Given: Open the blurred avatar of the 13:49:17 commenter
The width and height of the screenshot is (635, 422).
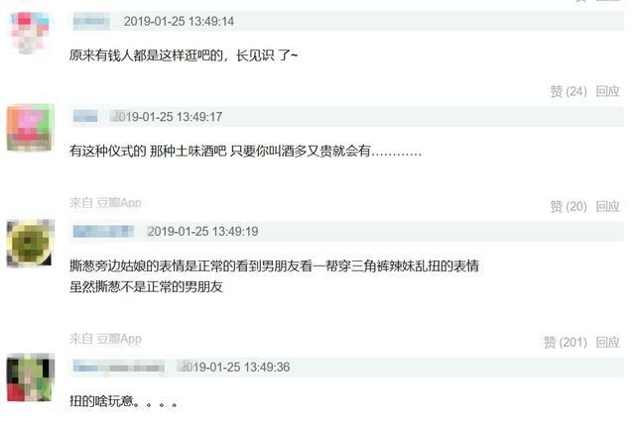Looking at the screenshot, I should [x=30, y=128].
